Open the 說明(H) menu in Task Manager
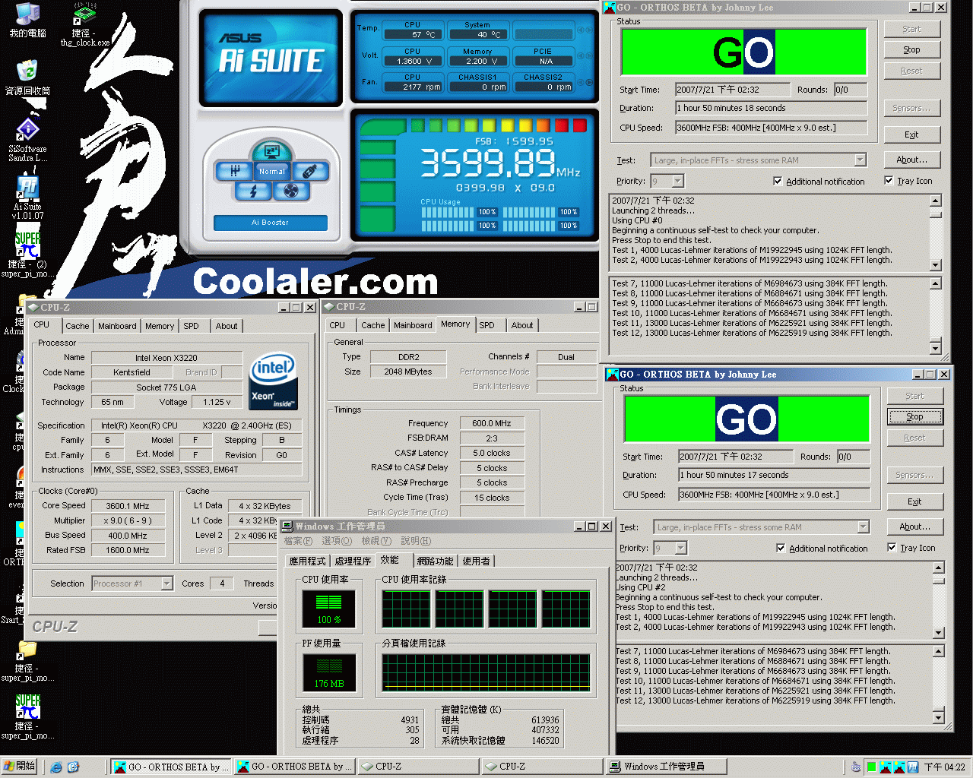 point(416,541)
